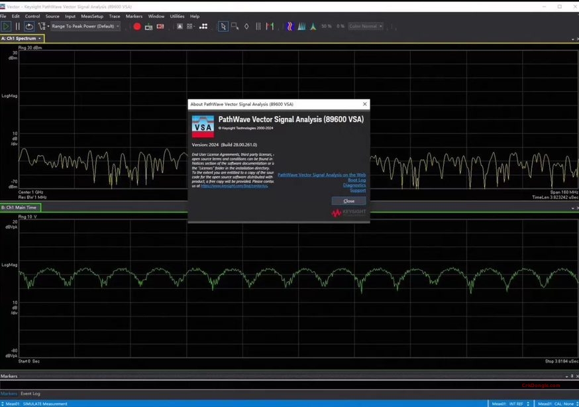Viewport: 579px width, 407px height.
Task: Click the auto-range icon beside the range dropdown
Action: tap(42, 27)
